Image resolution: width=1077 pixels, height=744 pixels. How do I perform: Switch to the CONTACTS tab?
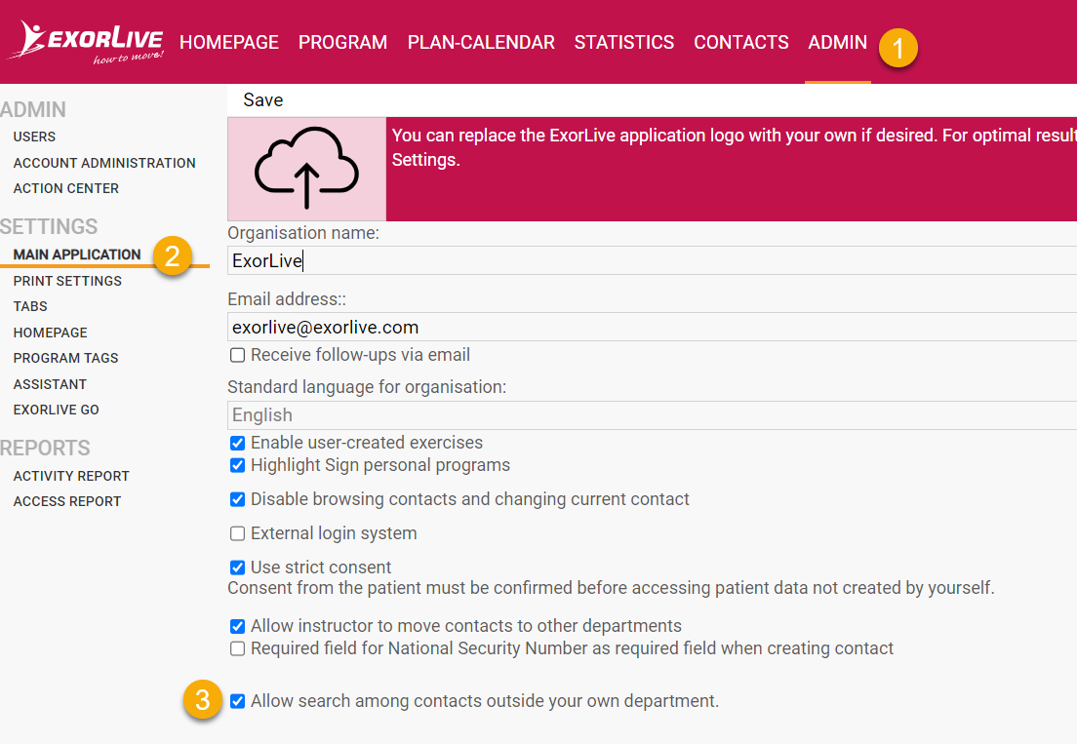point(740,42)
